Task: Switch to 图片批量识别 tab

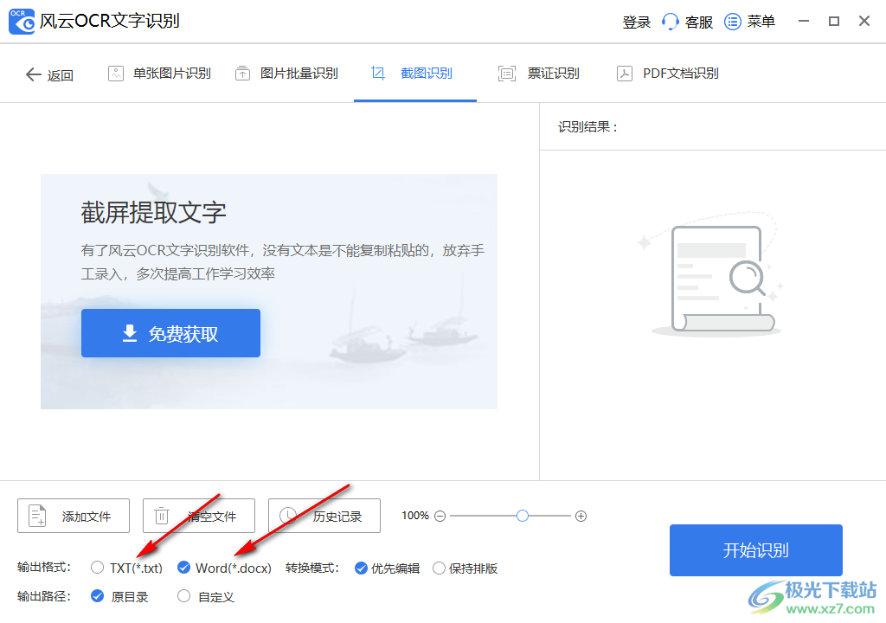Action: click(286, 74)
